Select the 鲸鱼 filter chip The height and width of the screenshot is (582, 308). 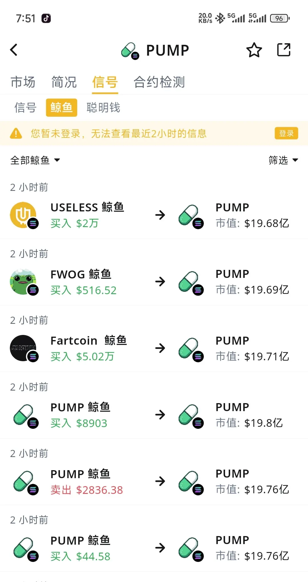62,108
